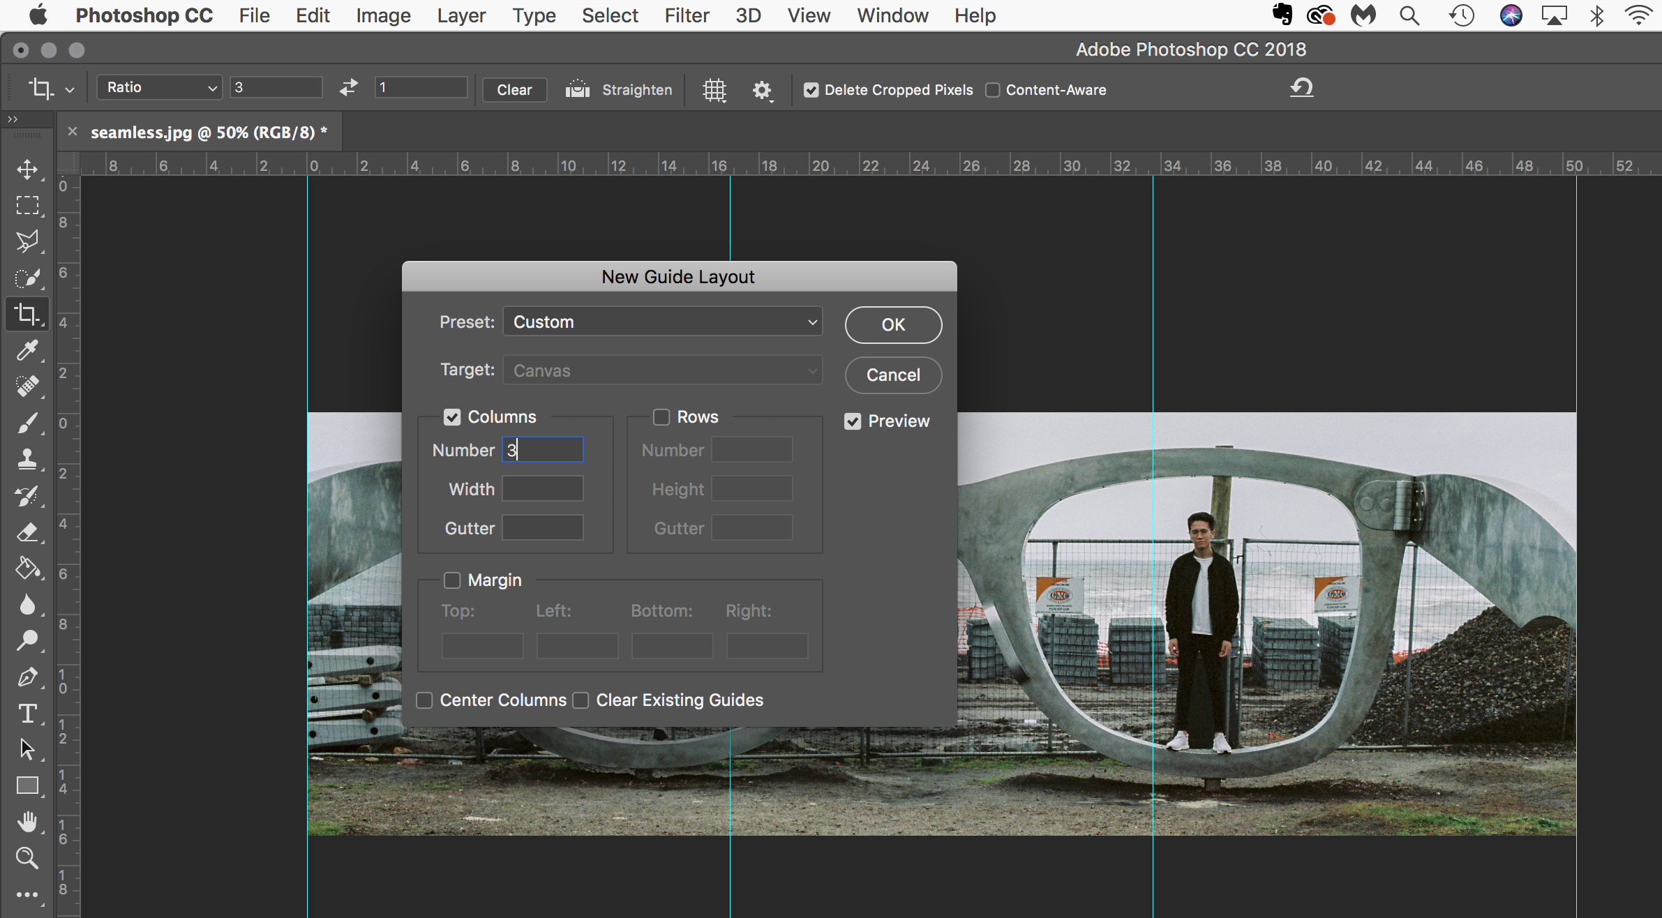
Task: Enable the Margin checkbox
Action: (452, 580)
